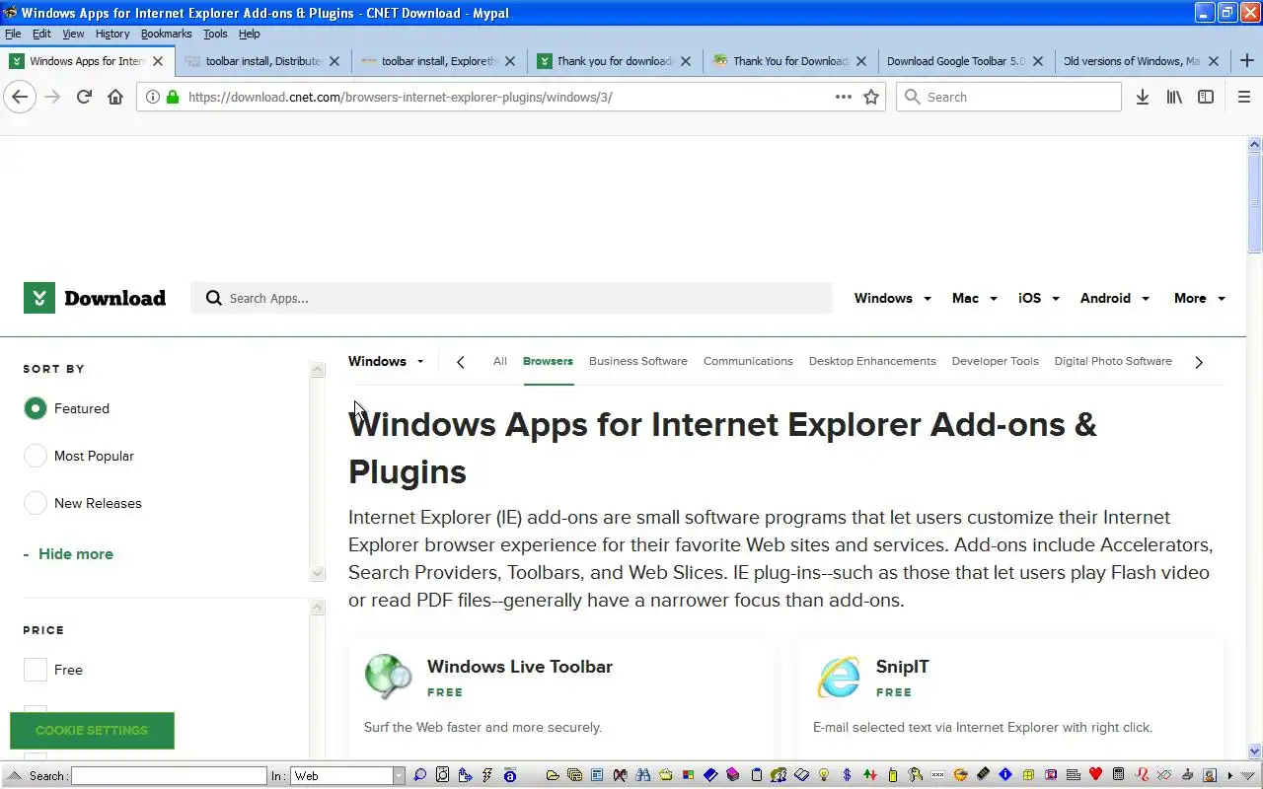Open the Windows Live Toolbar listing

[x=520, y=667]
